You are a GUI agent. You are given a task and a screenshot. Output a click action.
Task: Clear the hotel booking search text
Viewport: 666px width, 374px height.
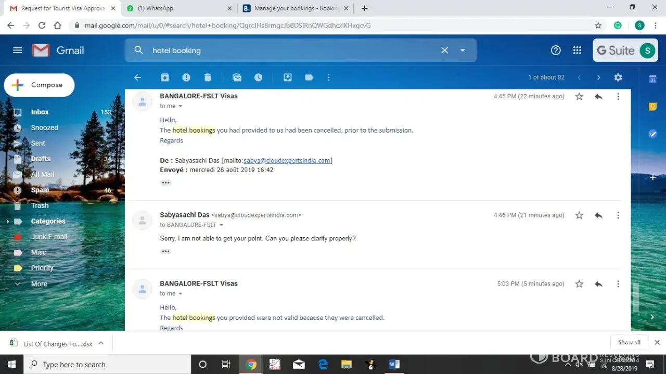(444, 50)
